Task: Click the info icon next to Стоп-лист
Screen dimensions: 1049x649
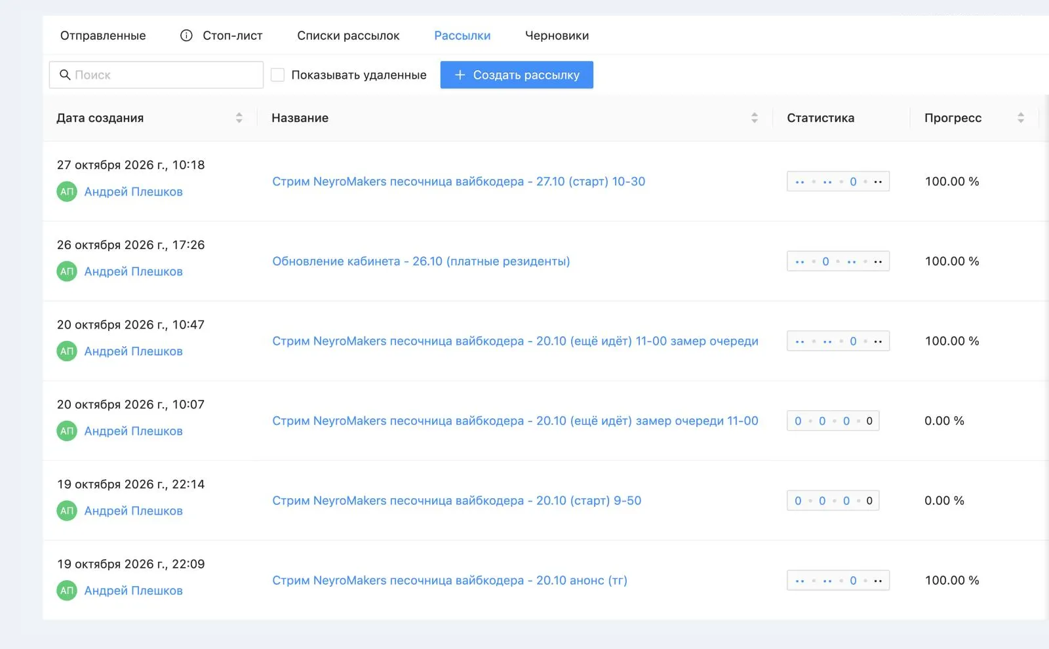Action: [x=186, y=35]
